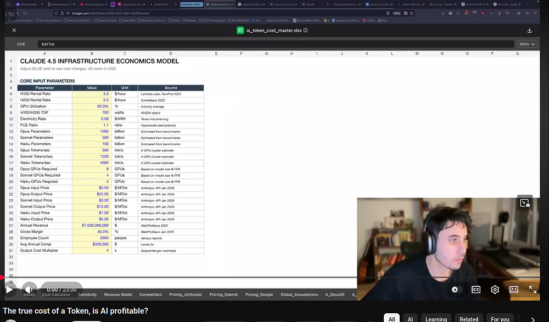
Task: Close the spreadsheet preview with the X
Action: point(14,31)
